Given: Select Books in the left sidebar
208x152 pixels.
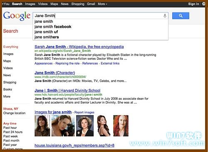Looking at the screenshot, I should 7,89.
